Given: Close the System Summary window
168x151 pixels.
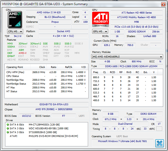Looking at the screenshot, I should pos(163,4).
